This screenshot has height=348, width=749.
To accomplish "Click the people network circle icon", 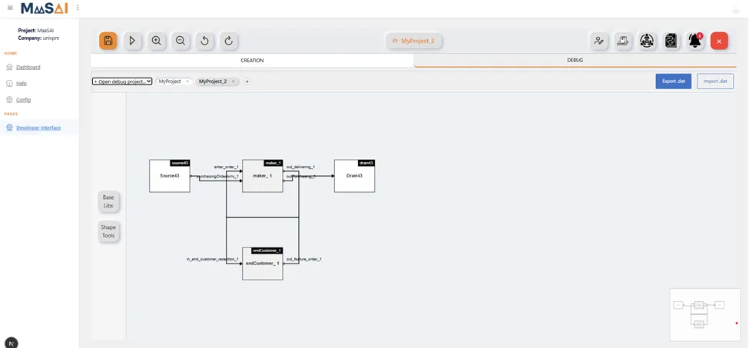I will [x=647, y=41].
